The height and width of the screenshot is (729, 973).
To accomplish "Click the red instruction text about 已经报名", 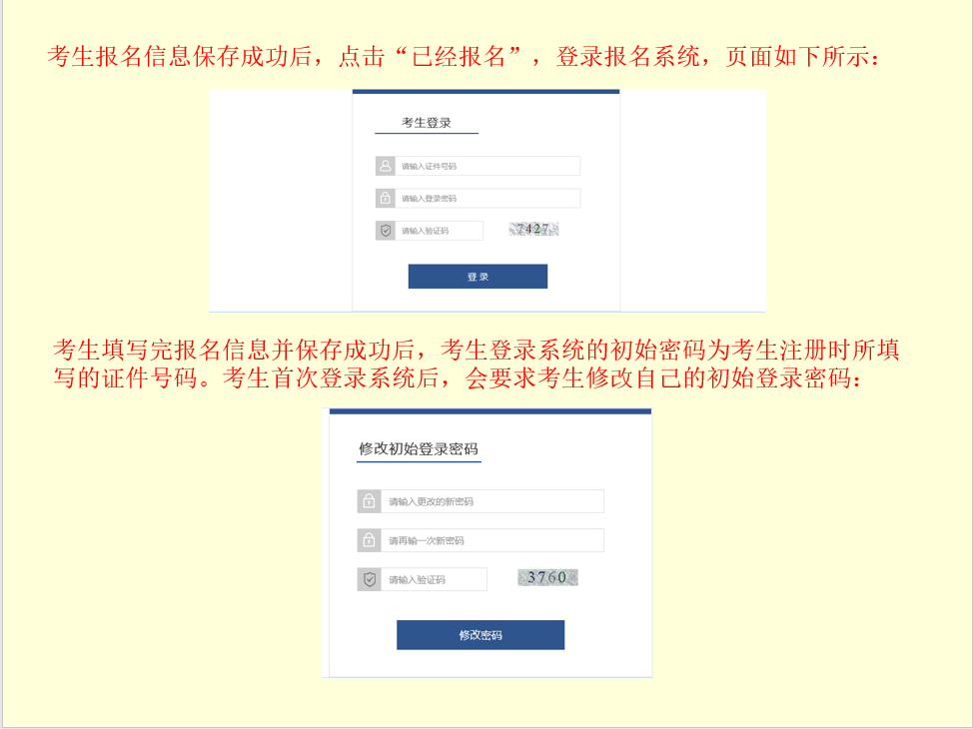I will point(465,57).
